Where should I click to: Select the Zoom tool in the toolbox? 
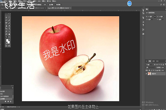6,37
